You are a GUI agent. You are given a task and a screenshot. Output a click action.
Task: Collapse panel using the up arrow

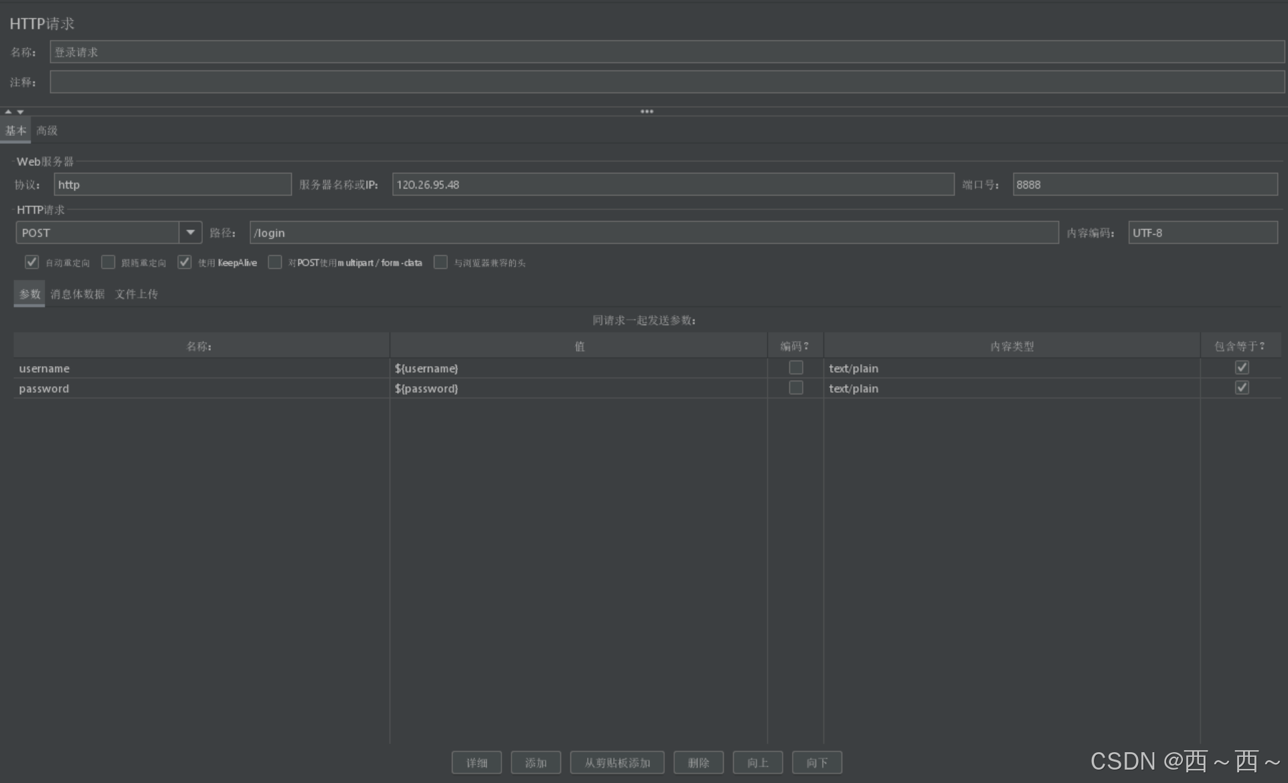[8, 112]
